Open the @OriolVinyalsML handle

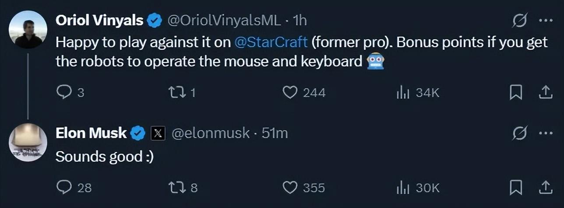point(222,21)
